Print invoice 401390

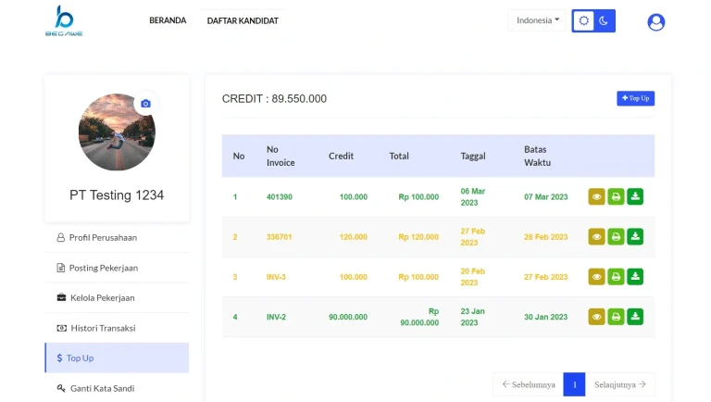tap(616, 197)
